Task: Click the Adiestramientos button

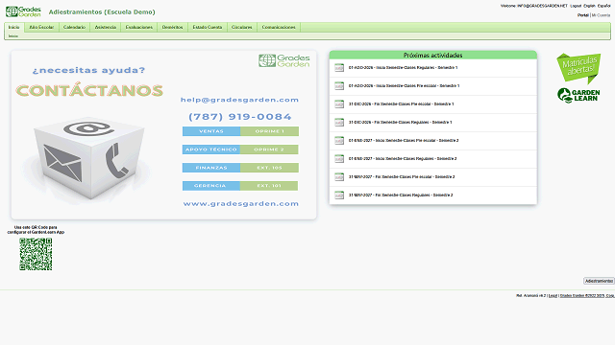Action: [x=599, y=281]
